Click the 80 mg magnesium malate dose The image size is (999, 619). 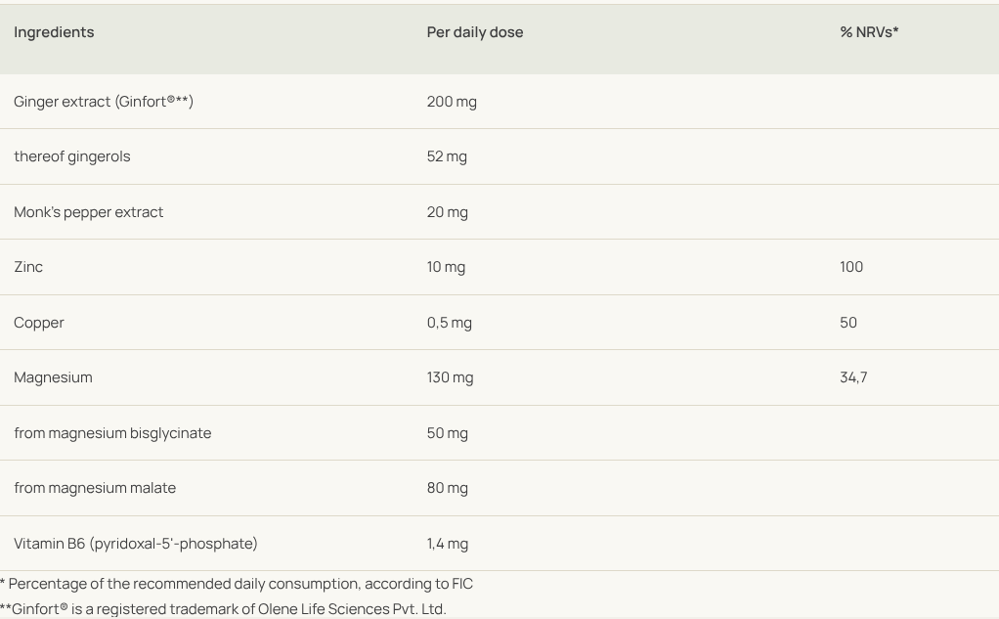point(448,488)
